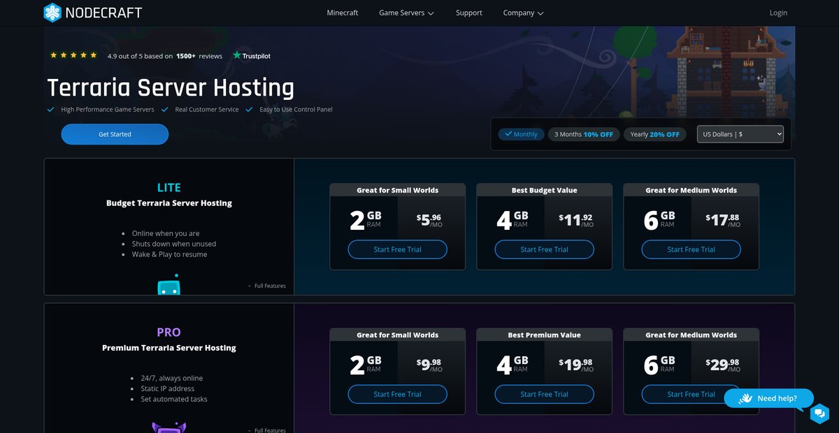Start Free Trial for LITE 4 GB plan
Screen dimensions: 839x433
coord(544,249)
